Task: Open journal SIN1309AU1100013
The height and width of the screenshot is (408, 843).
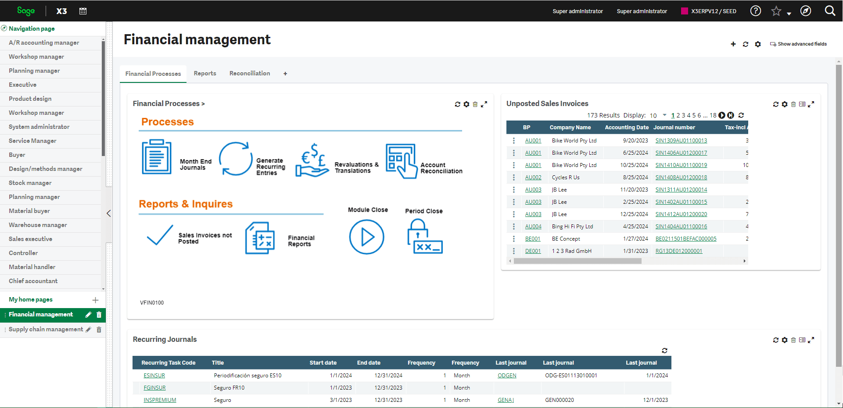Action: pyautogui.click(x=681, y=140)
